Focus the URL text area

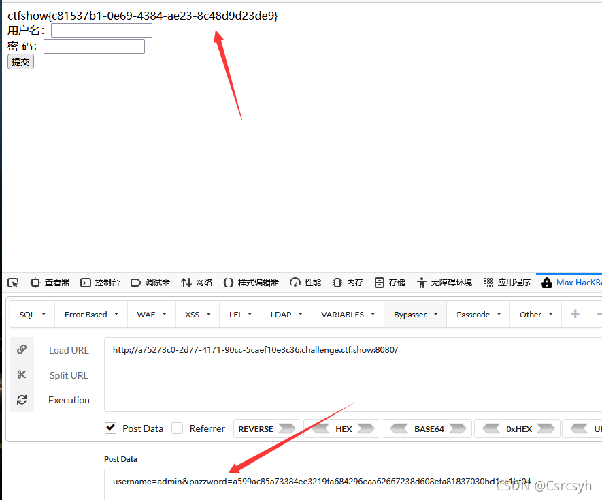point(353,375)
